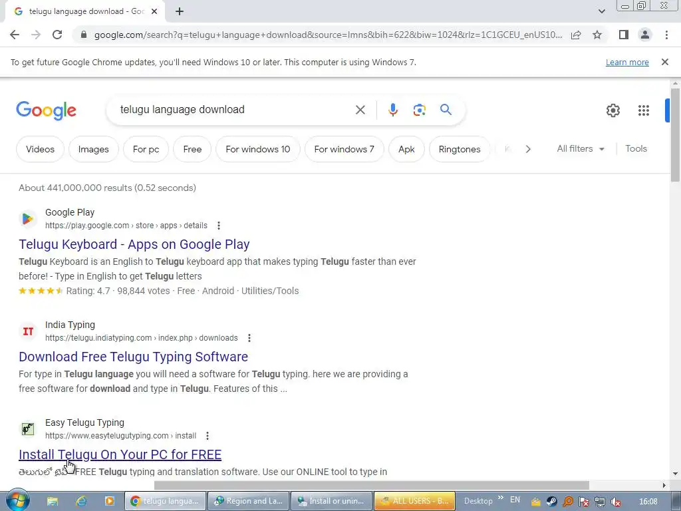Go to Google home via logo
The image size is (681, 511).
(x=47, y=110)
